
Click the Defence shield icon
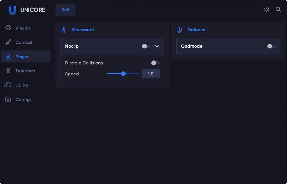coord(179,30)
